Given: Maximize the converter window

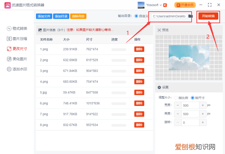Looking at the screenshot, I should (x=210, y=5).
